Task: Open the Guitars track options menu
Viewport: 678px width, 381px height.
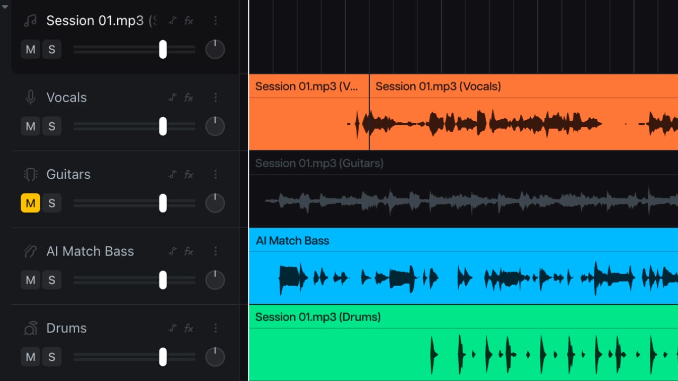Action: pyautogui.click(x=216, y=174)
